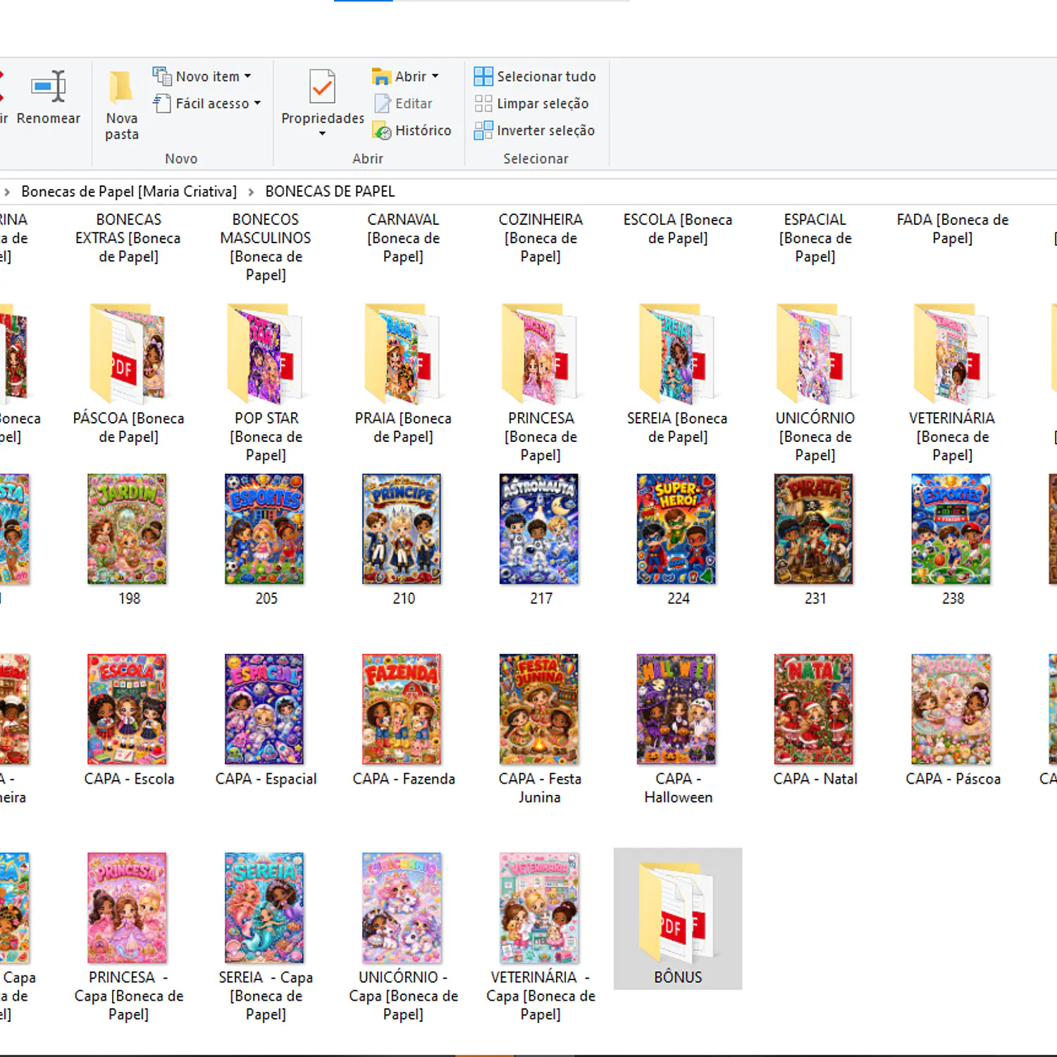Select the Jardim image file 198
Screen dimensions: 1057x1057
(x=128, y=529)
